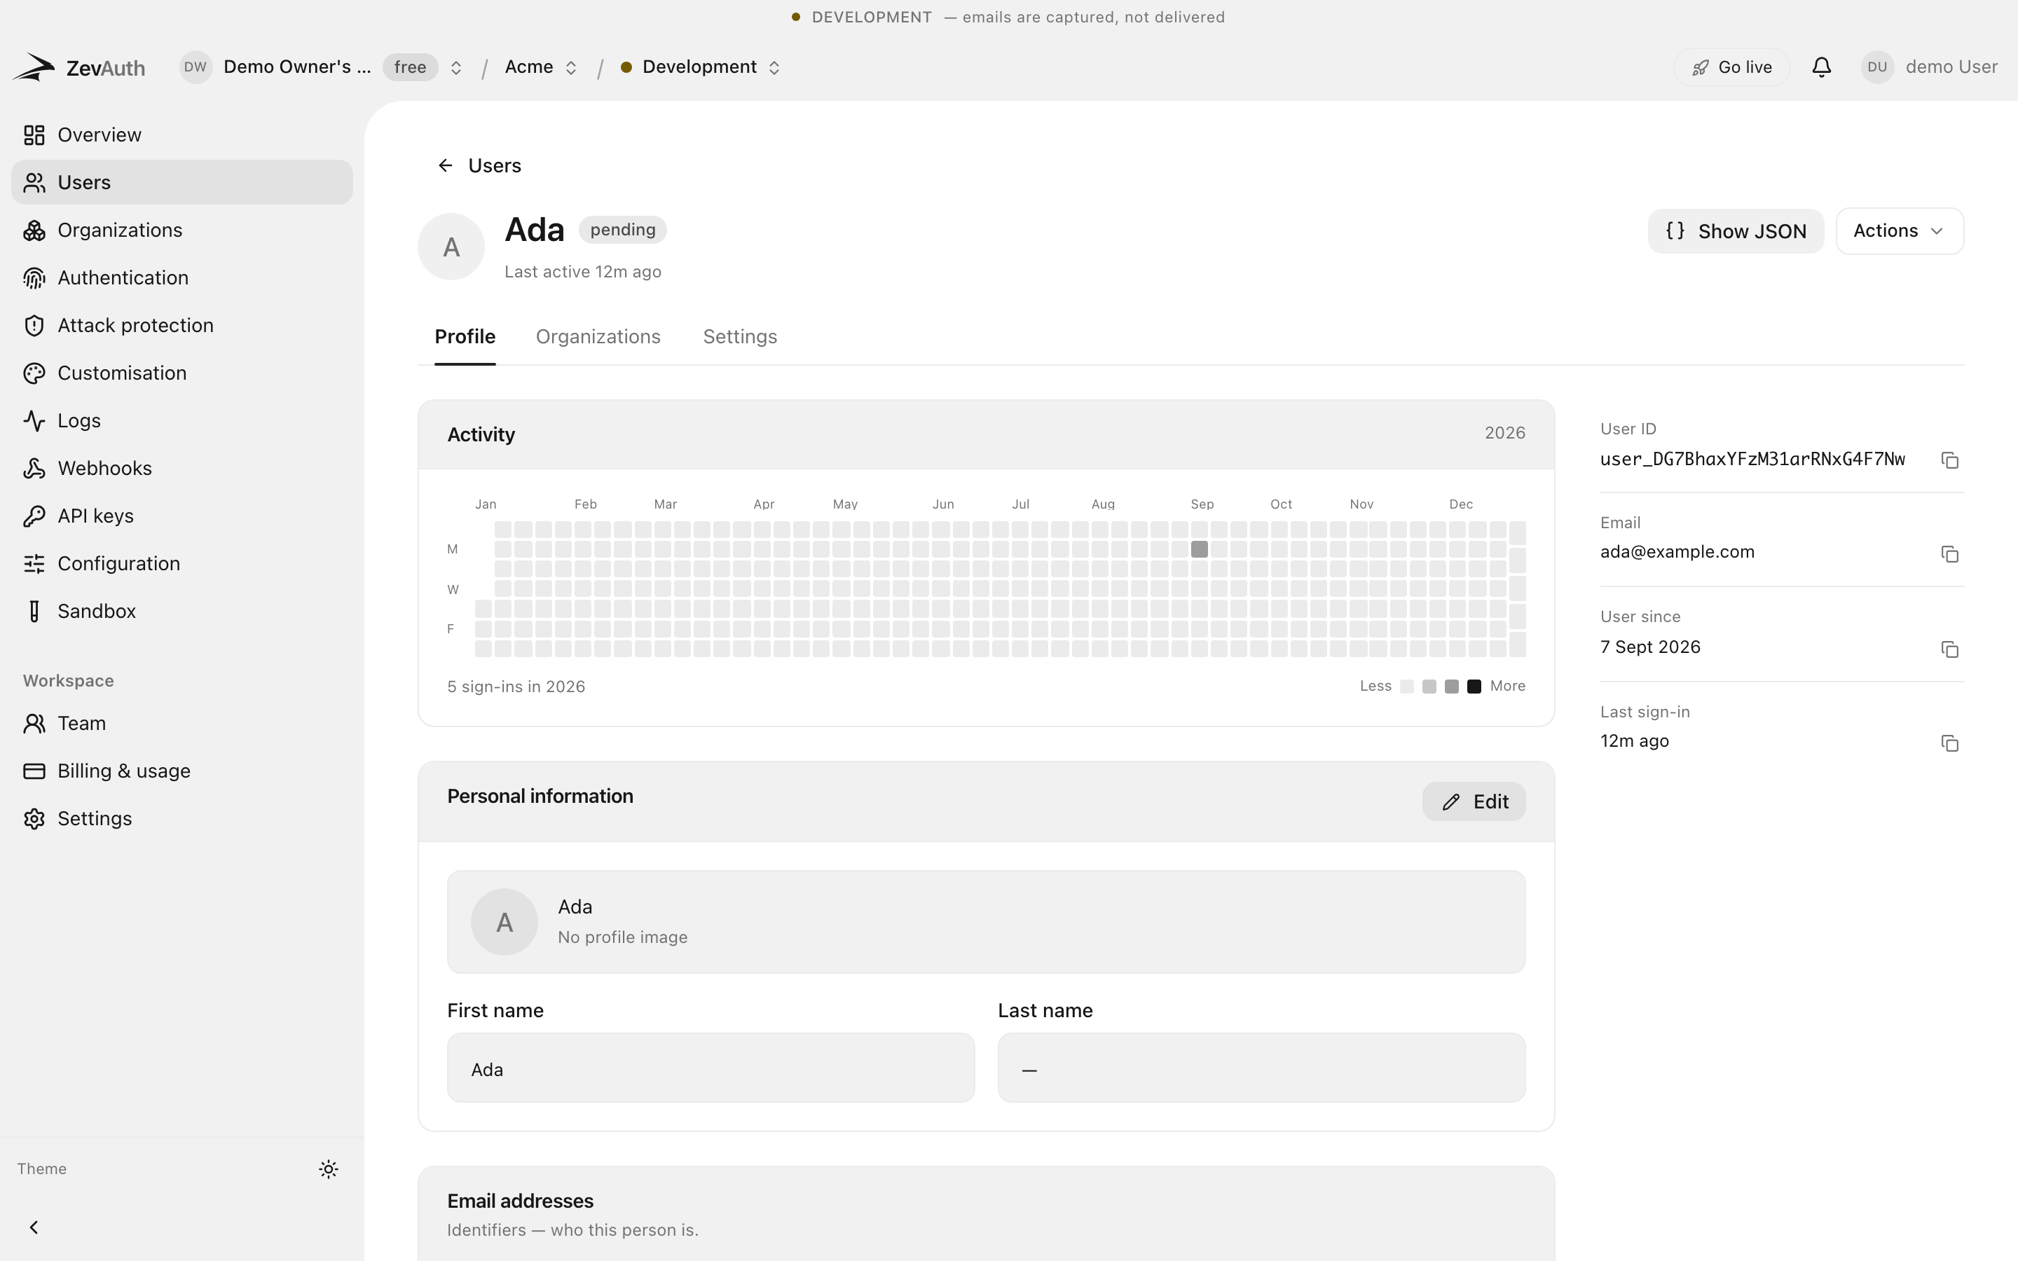Click the Show JSON button

(1736, 231)
